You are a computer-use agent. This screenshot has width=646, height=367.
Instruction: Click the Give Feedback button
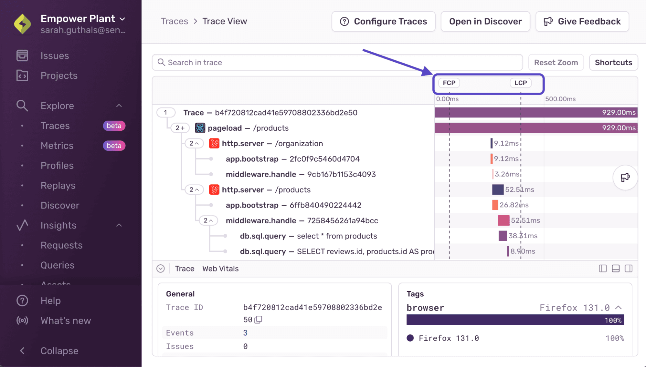click(582, 21)
